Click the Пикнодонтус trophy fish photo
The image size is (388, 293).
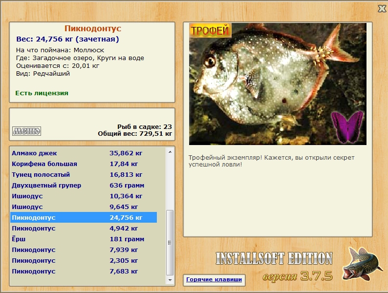click(278, 84)
